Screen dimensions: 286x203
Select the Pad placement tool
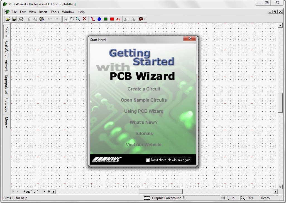(x=99, y=19)
